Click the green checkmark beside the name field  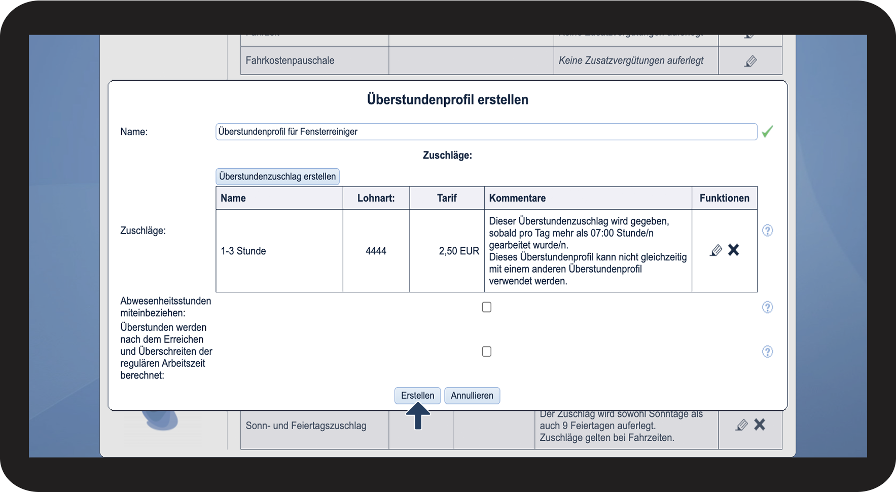pyautogui.click(x=767, y=132)
